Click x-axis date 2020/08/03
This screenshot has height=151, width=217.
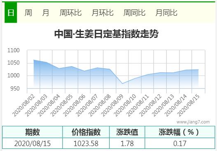[37, 106]
